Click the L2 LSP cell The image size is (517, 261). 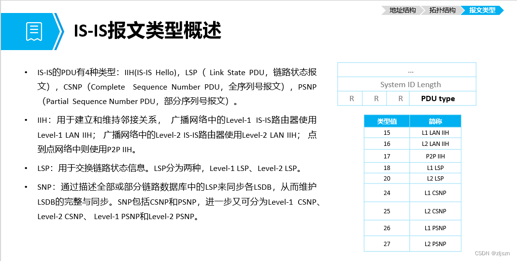tap(435, 179)
